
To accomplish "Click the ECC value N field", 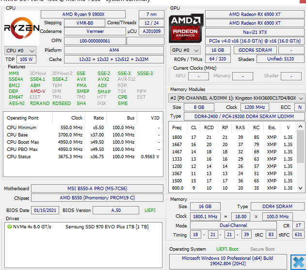I will [300, 107].
